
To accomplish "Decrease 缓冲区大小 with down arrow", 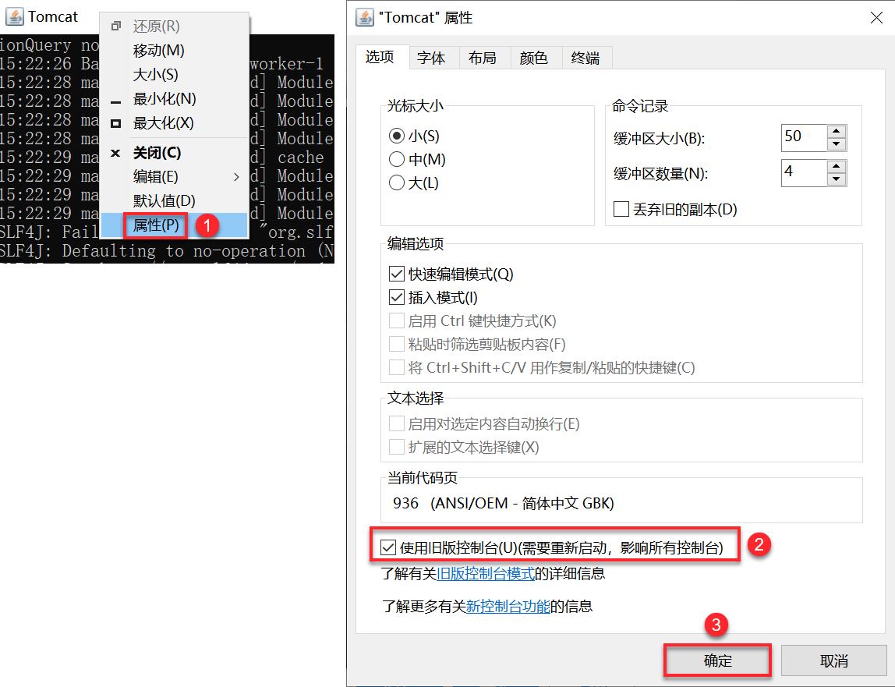I will click(x=837, y=144).
